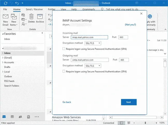The image size is (168, 125).
Task: Click the Undo arrow in title bar
Action: pyautogui.click(x=17, y=3)
